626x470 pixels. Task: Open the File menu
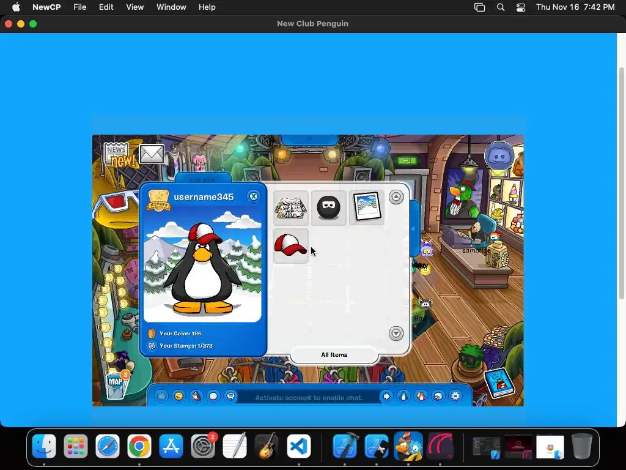(80, 7)
